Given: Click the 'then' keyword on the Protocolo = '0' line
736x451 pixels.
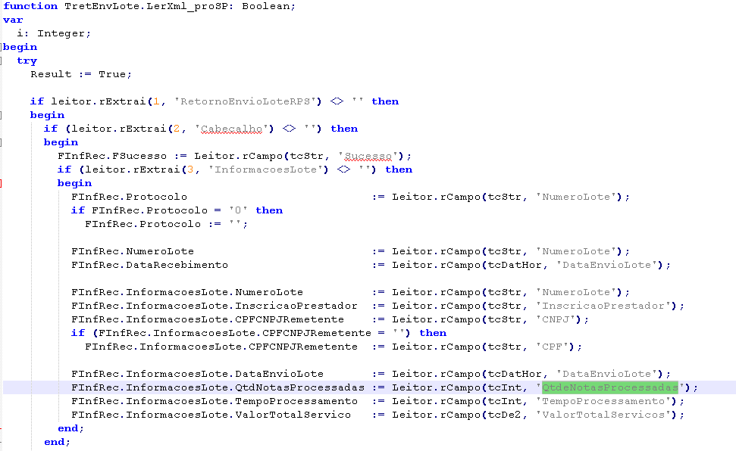Looking at the screenshot, I should [x=269, y=210].
